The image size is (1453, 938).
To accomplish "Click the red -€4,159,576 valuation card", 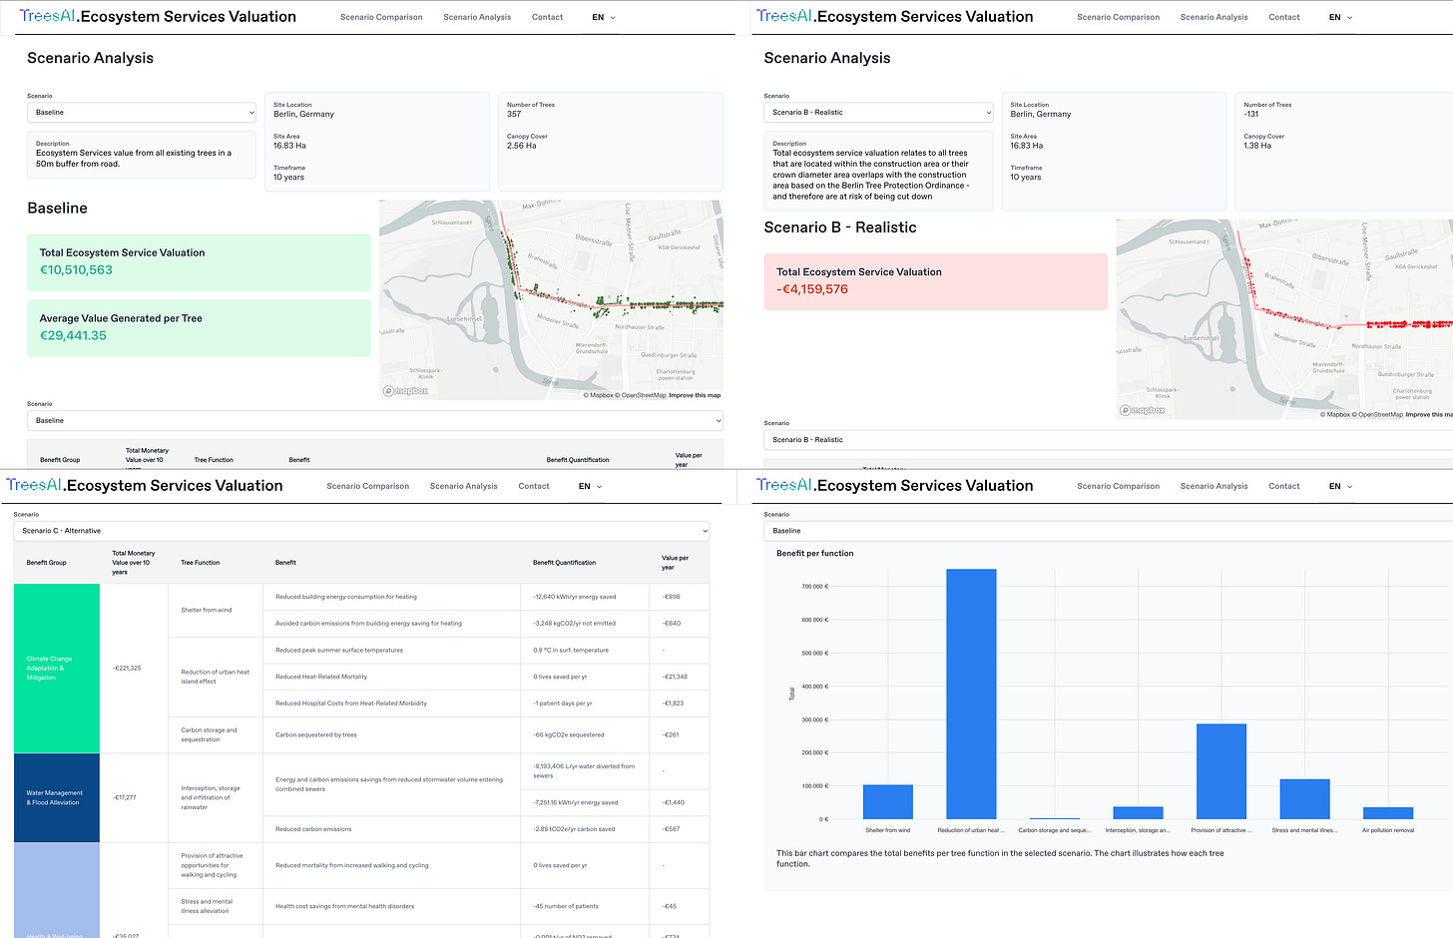I will click(935, 281).
